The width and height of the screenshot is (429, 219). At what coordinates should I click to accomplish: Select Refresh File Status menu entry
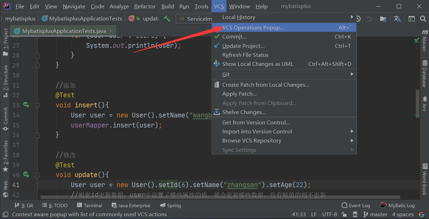(x=284, y=55)
